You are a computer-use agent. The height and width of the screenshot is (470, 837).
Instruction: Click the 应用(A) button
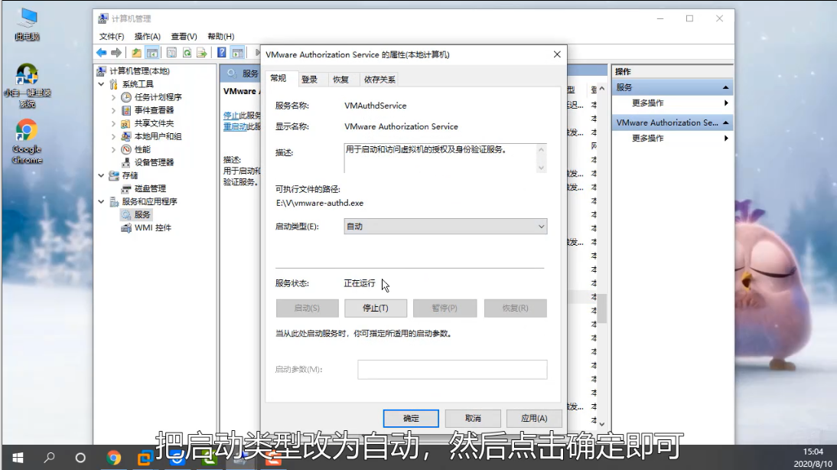(534, 418)
